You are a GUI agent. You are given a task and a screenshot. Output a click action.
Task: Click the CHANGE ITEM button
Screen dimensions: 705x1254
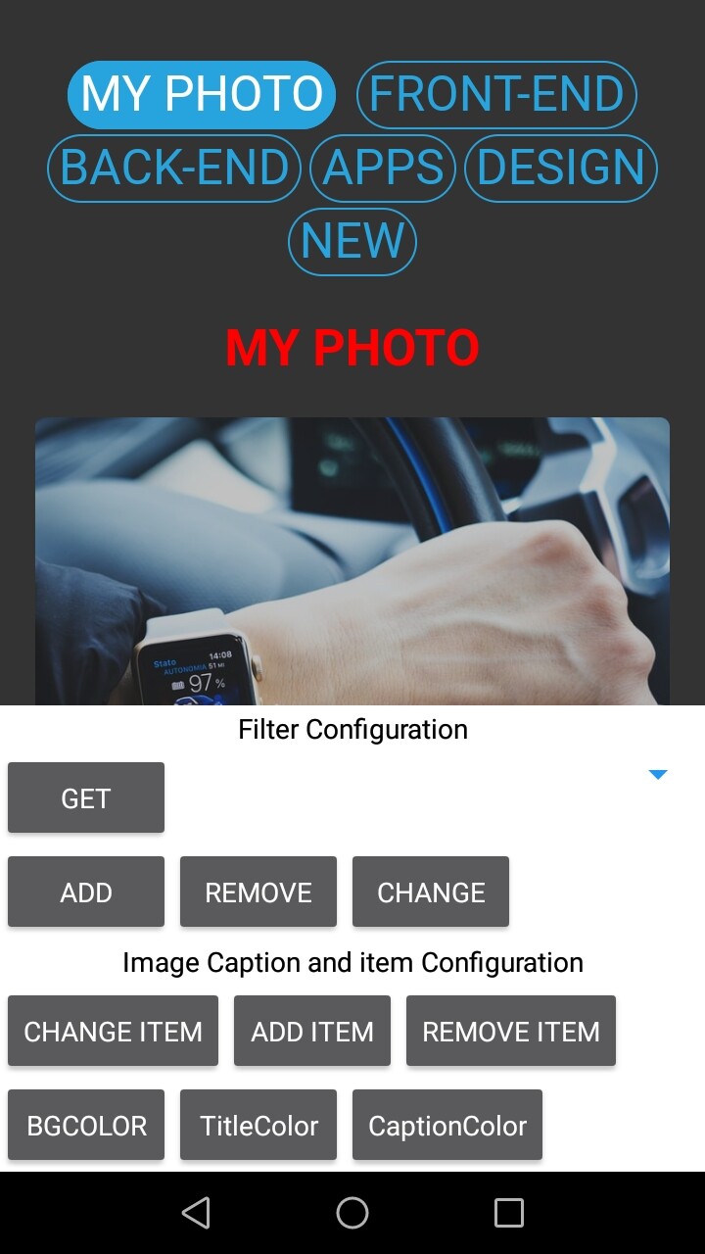coord(113,1032)
